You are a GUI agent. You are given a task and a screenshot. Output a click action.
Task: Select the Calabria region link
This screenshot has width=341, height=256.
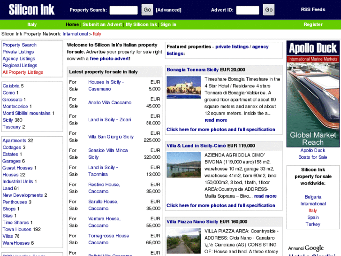point(11,86)
